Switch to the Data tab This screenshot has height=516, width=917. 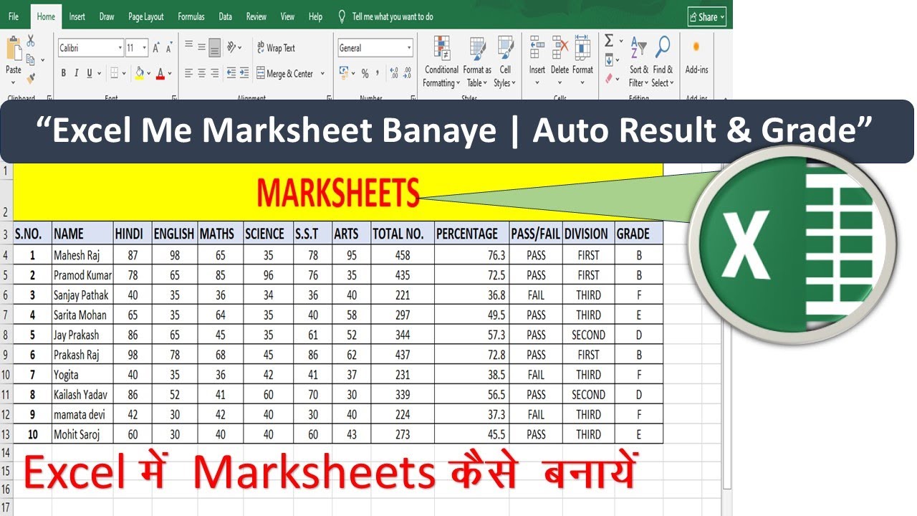(226, 16)
